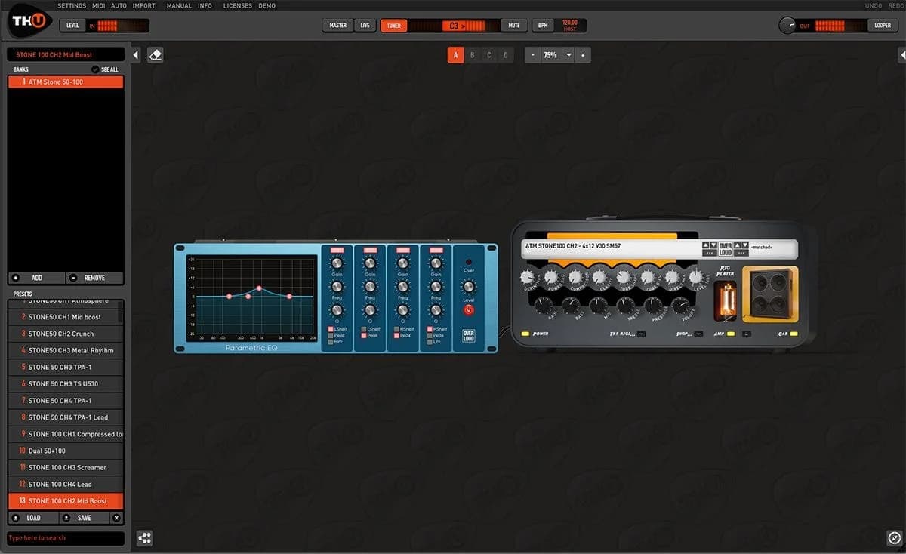Toggle the See All checkbox

[95, 69]
